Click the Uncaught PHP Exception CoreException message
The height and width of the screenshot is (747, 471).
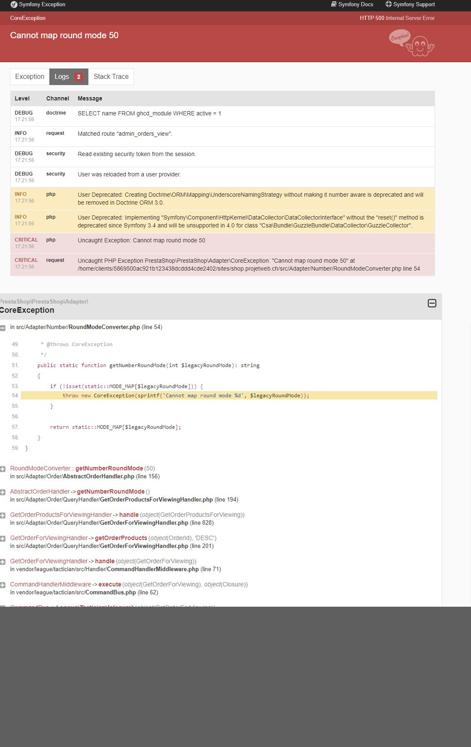tap(249, 264)
